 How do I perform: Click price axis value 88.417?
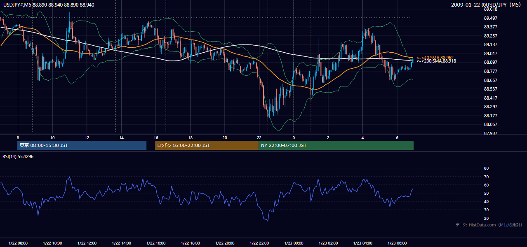click(x=490, y=98)
